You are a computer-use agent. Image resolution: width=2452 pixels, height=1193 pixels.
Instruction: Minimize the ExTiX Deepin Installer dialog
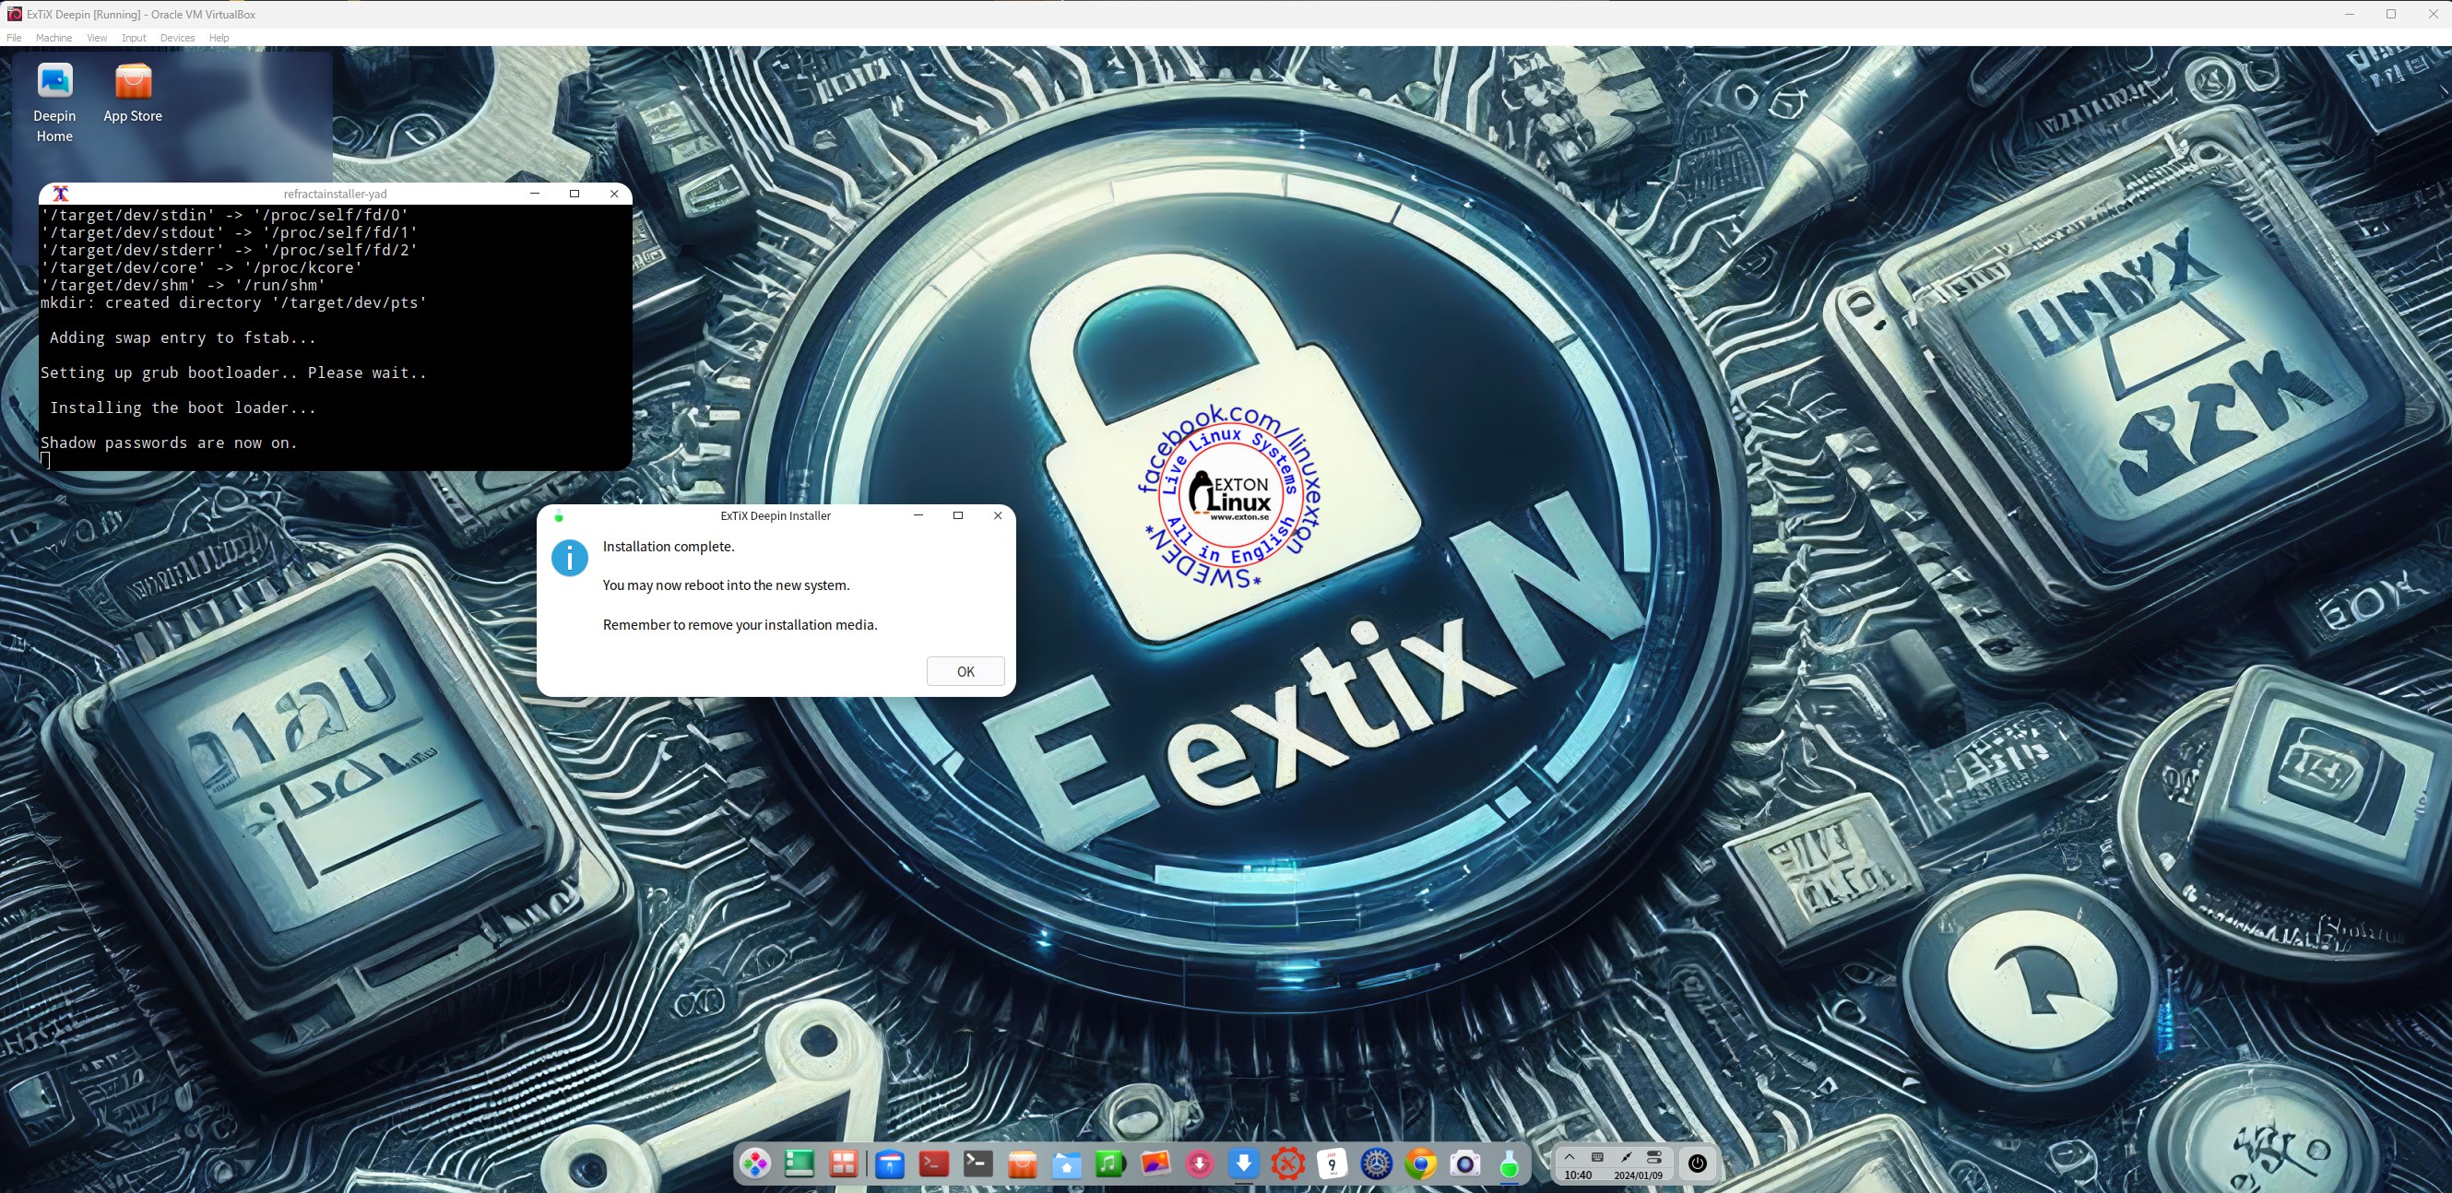point(918,515)
